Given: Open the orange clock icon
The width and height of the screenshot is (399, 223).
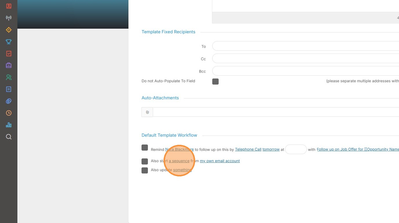Looking at the screenshot, I should pyautogui.click(x=9, y=113).
